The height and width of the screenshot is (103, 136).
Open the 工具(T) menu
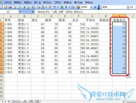(x=58, y=2)
